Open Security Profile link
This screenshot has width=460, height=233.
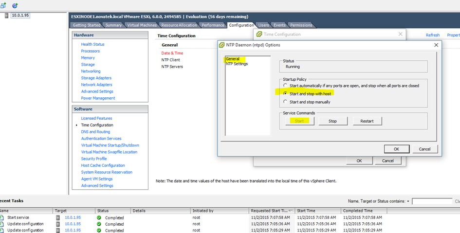[94, 159]
